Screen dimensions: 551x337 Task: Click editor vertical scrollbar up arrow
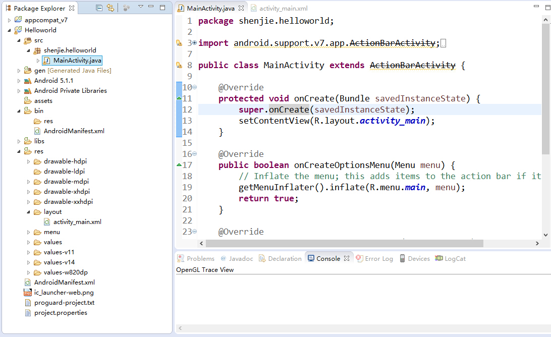[545, 20]
